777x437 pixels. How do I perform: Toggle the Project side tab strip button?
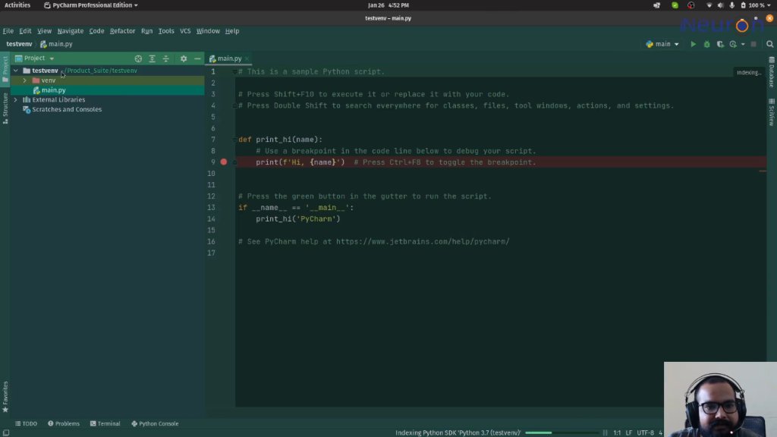click(5, 69)
